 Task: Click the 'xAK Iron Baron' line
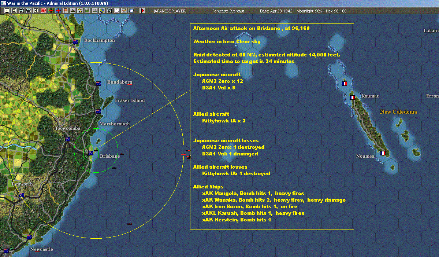click(x=250, y=206)
